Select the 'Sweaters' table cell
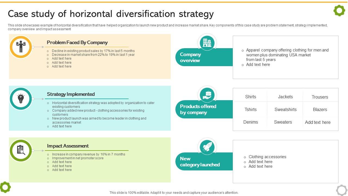This screenshot has width=348, height=196. click(x=283, y=122)
